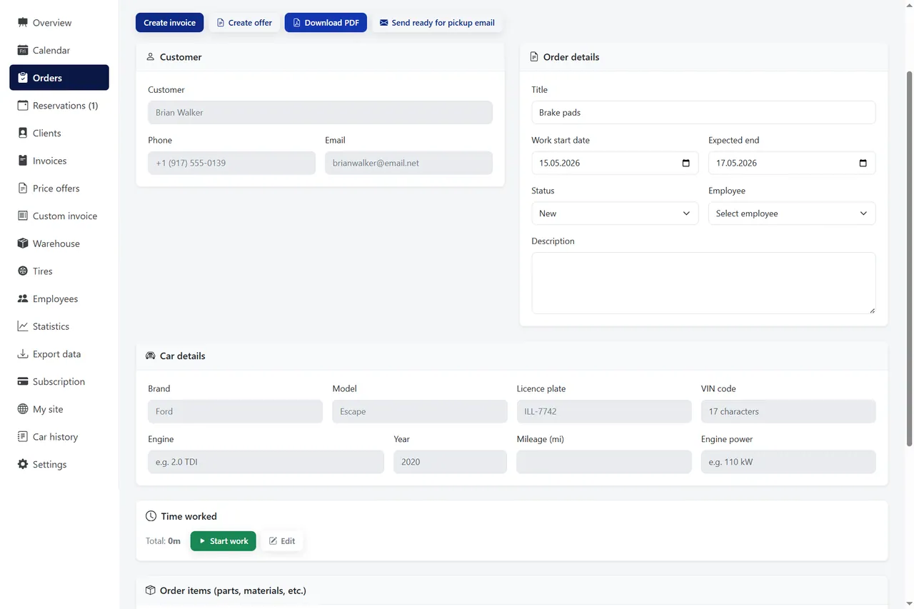
Task: Click the Total: 0m text
Action: point(163,541)
